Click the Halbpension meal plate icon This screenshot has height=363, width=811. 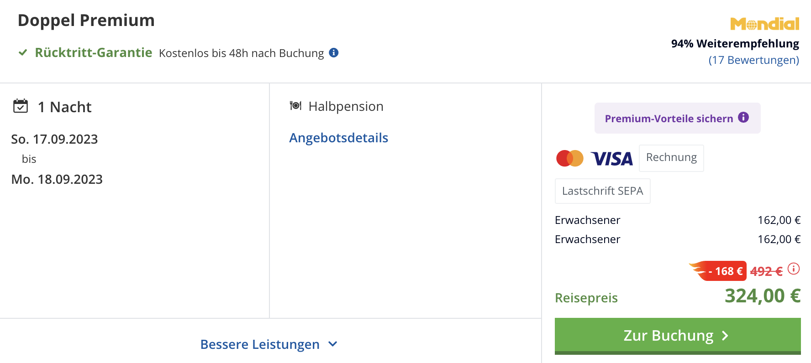295,106
